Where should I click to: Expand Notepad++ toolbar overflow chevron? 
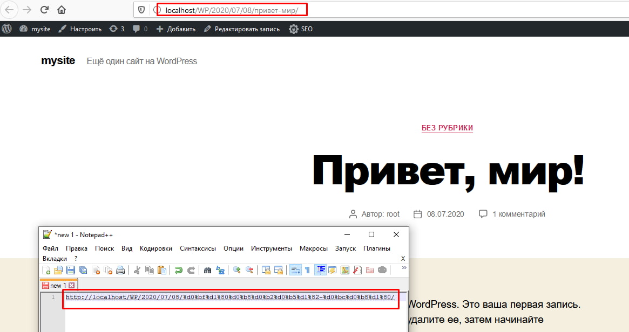pos(404,267)
